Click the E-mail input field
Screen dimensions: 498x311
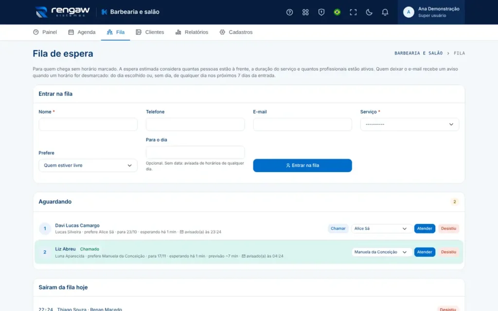point(302,124)
